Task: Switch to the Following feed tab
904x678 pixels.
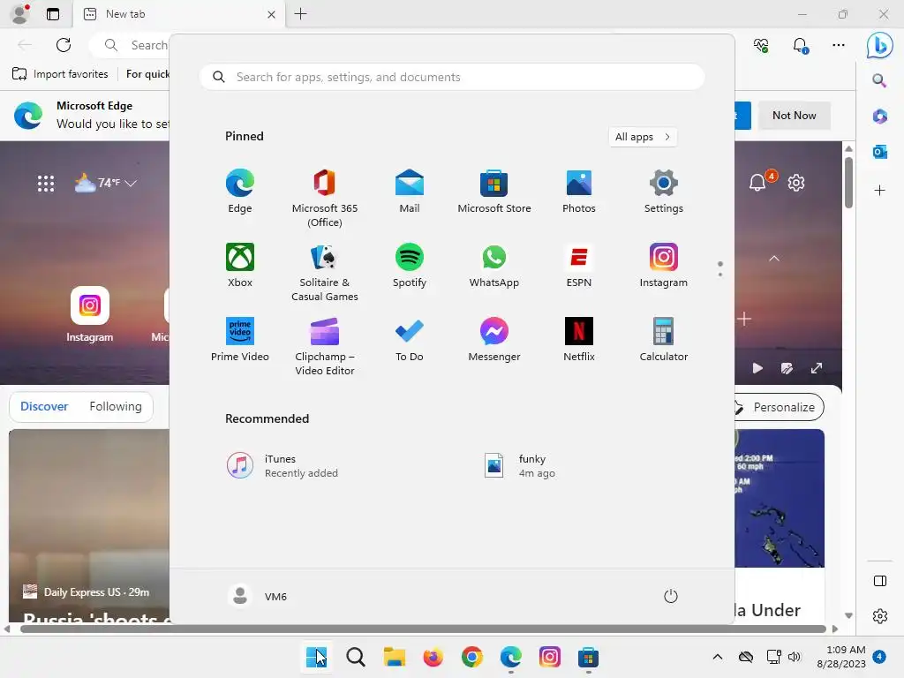Action: click(x=116, y=406)
